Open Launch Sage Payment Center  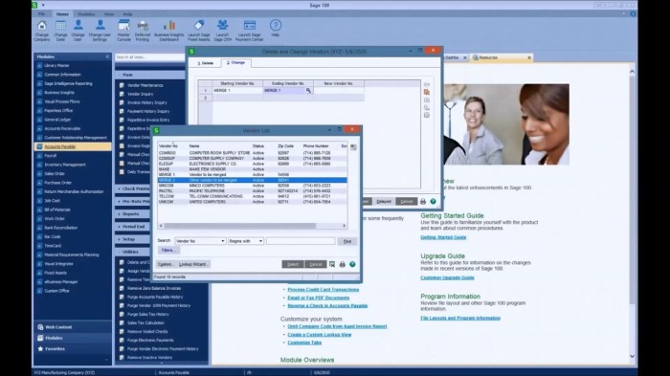[249, 30]
